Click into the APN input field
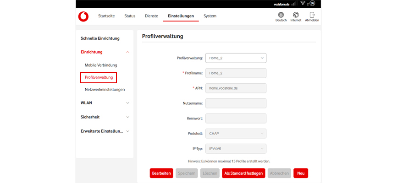Image resolution: width=403 pixels, height=183 pixels. coord(236,88)
